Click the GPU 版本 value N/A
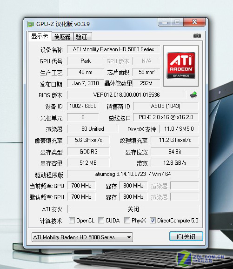 pyautogui.click(x=146, y=61)
